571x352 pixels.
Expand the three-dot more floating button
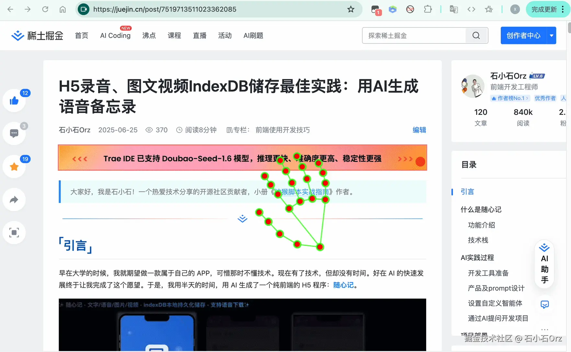(x=545, y=329)
